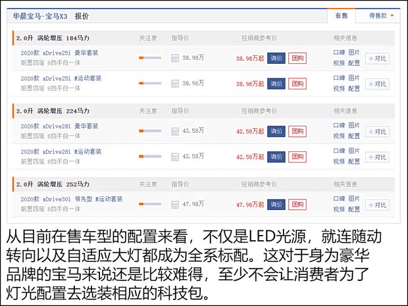The width and height of the screenshot is (408, 306).
Task: Click 关注度 bar for xDrive25i 豪华套装
Action: 150,58
